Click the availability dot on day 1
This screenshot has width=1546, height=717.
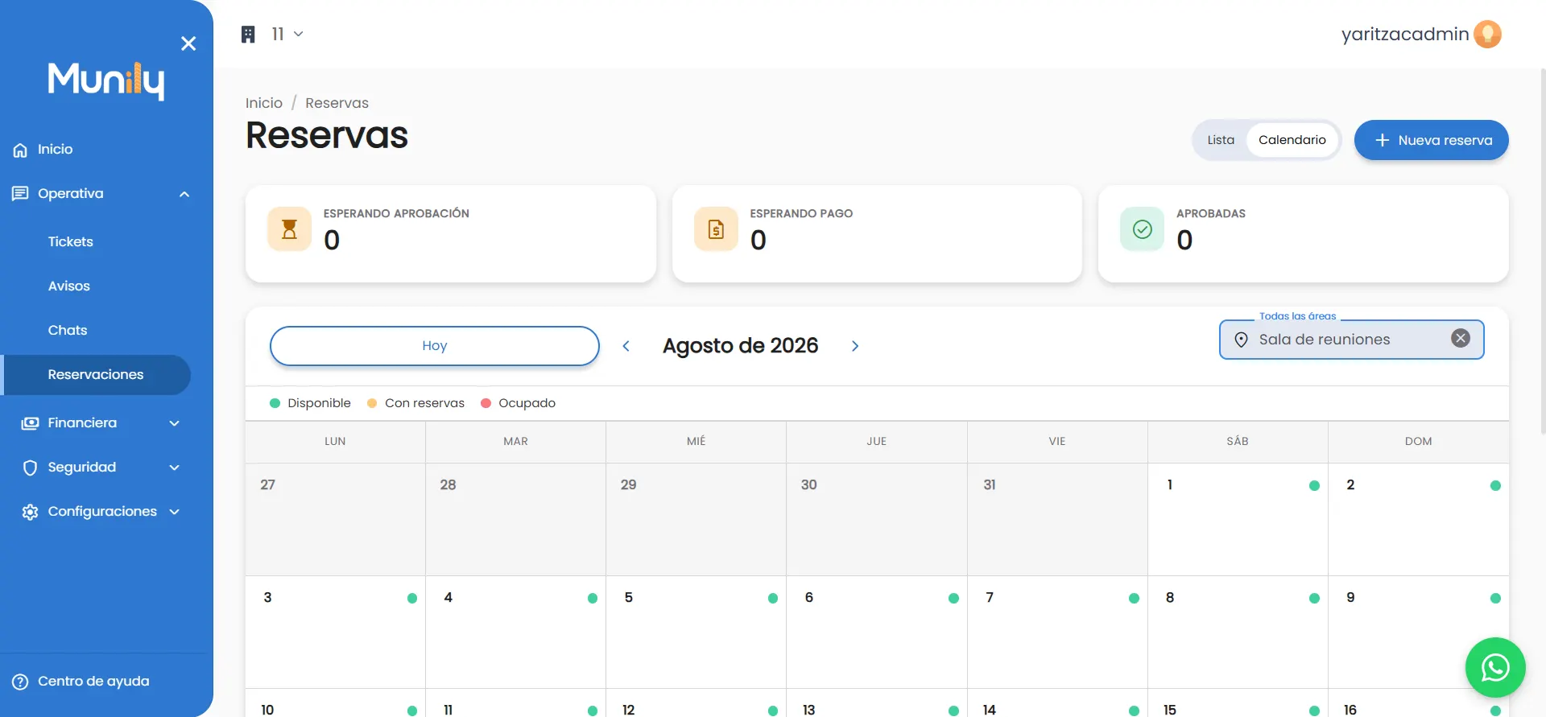[x=1314, y=485]
